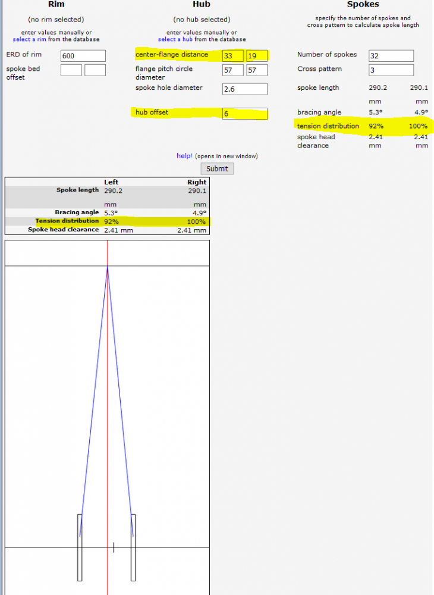Focus the Cross pattern input box
This screenshot has height=595, width=434.
391,70
